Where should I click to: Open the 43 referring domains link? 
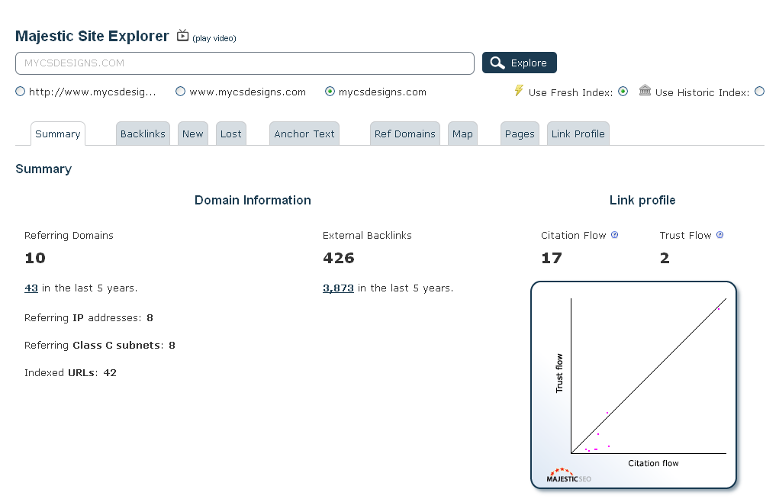pos(31,288)
